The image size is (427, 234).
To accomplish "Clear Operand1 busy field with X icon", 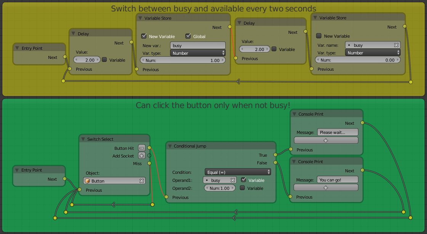I will [x=233, y=180].
